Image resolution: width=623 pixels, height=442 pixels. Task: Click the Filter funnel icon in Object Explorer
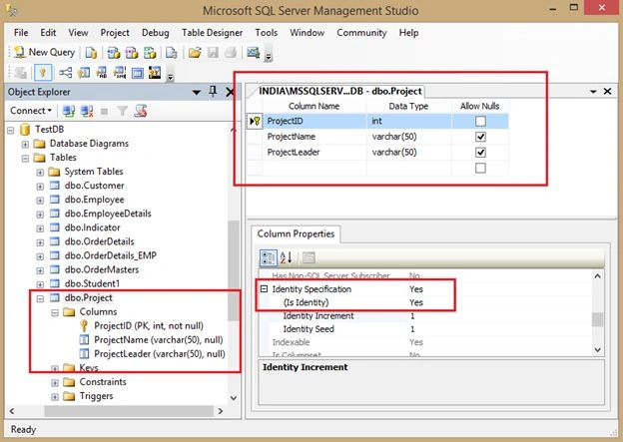(123, 111)
